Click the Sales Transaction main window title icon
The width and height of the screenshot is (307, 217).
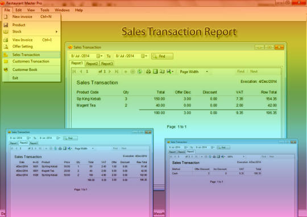click(70, 47)
